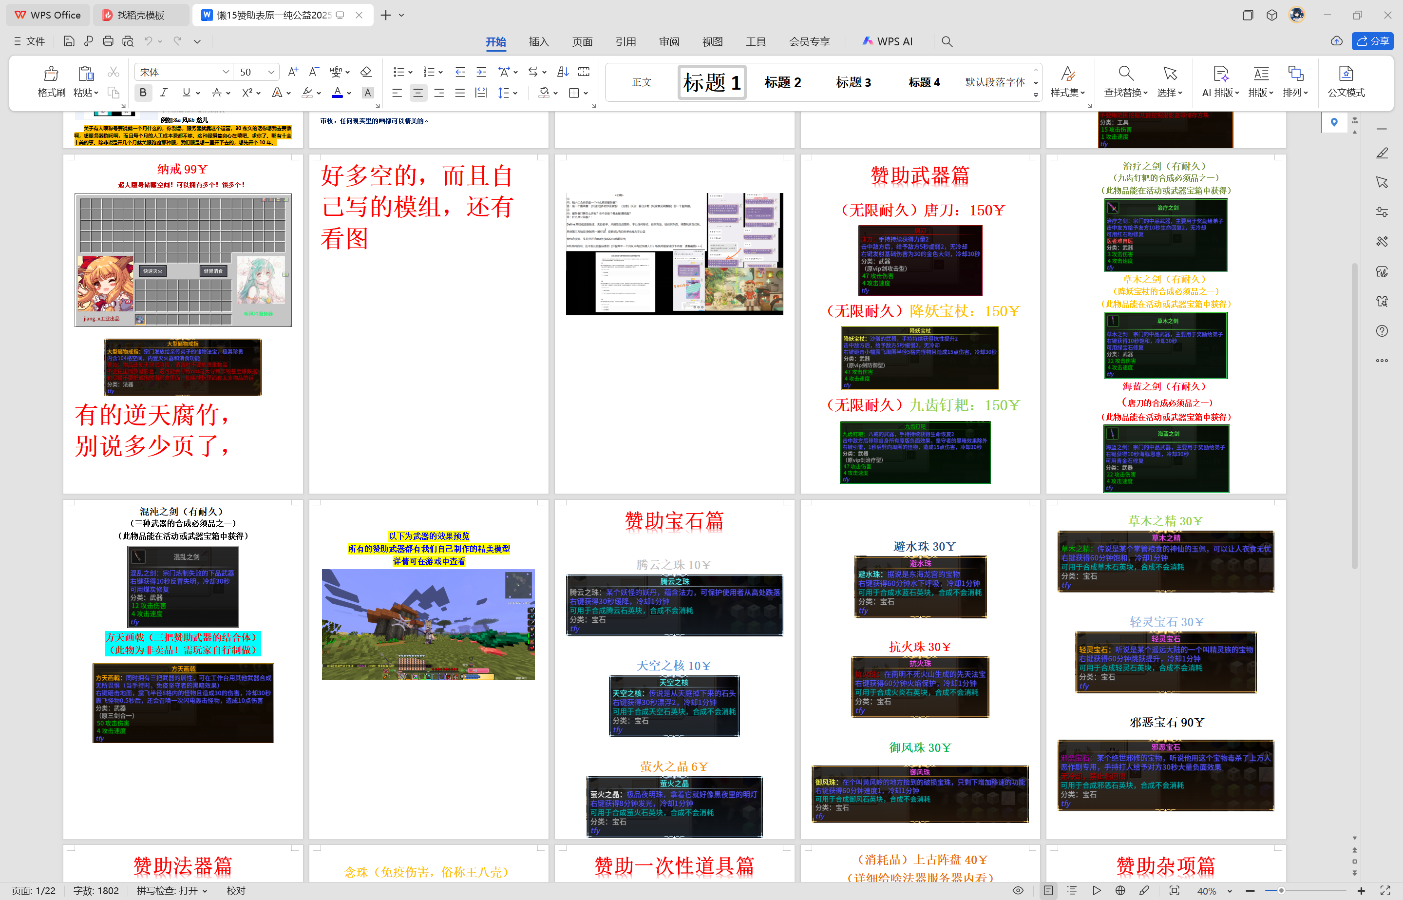Switch to the 插入 ribbon tab
The height and width of the screenshot is (900, 1403).
point(538,41)
